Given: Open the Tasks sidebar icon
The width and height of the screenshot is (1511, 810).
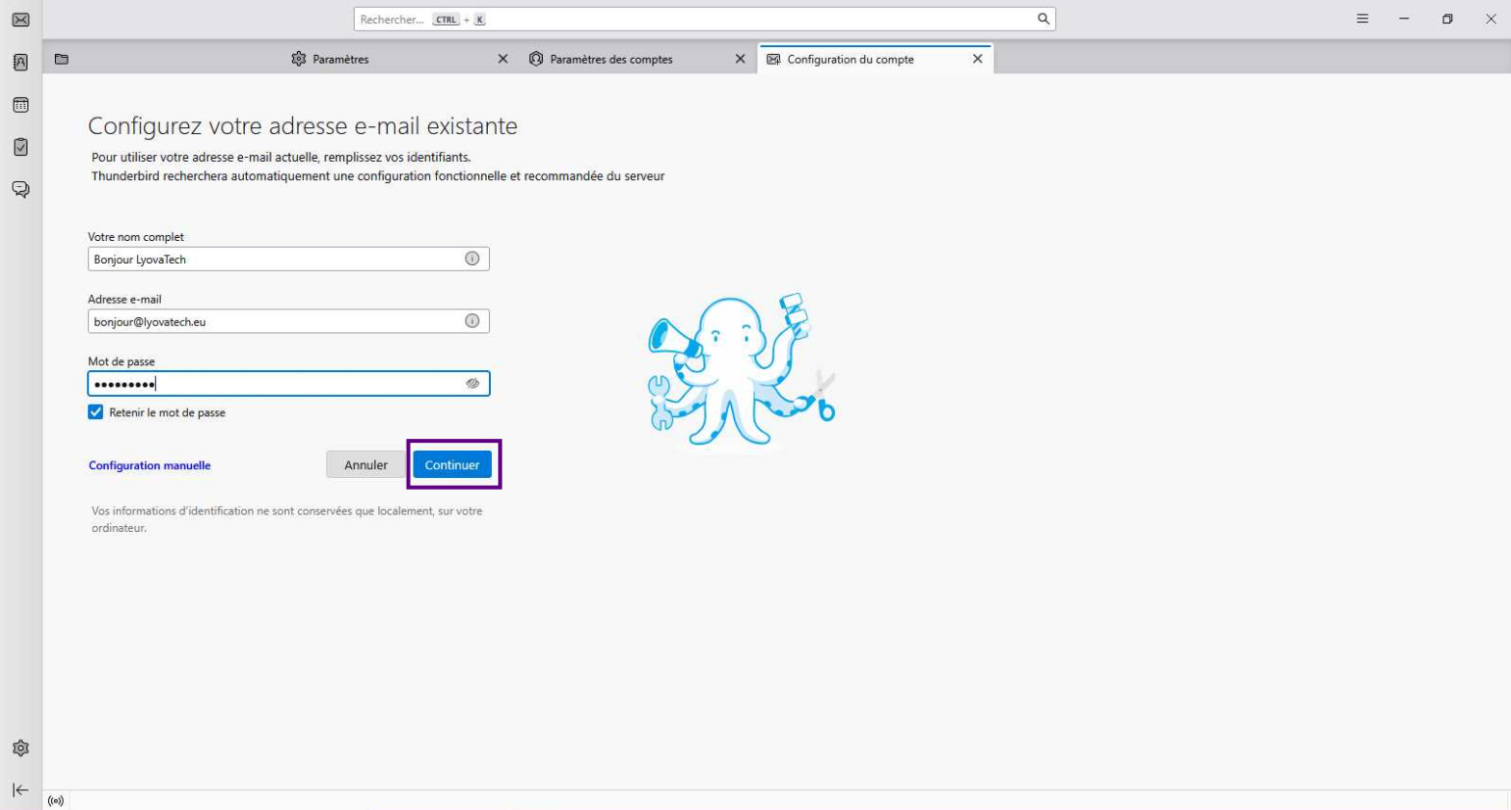Looking at the screenshot, I should coord(21,147).
